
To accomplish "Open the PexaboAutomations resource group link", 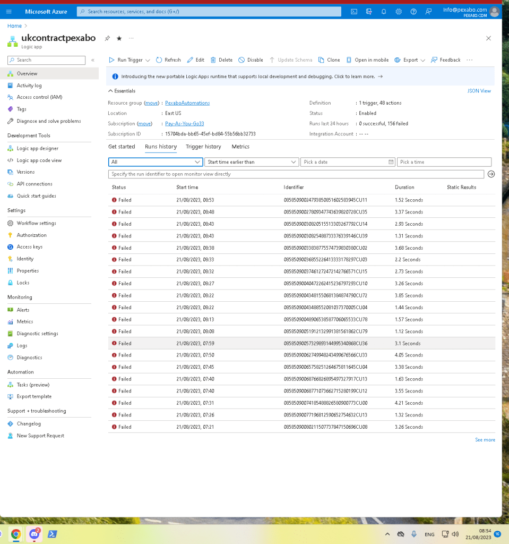I will tap(187, 103).
